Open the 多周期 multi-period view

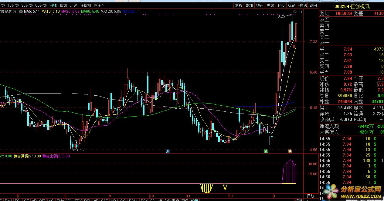click(85, 5)
